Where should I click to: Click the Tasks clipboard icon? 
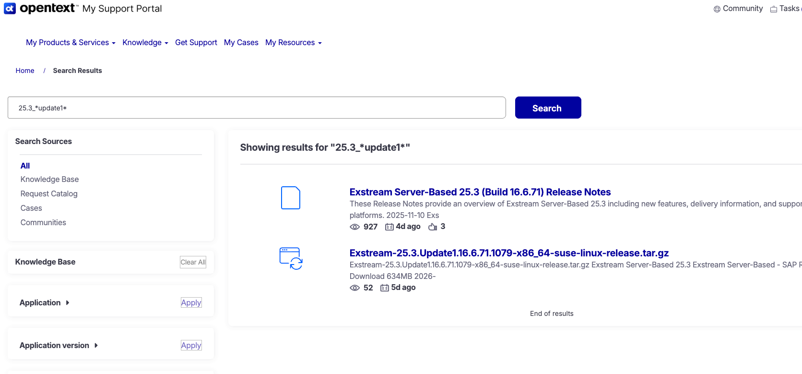(774, 9)
